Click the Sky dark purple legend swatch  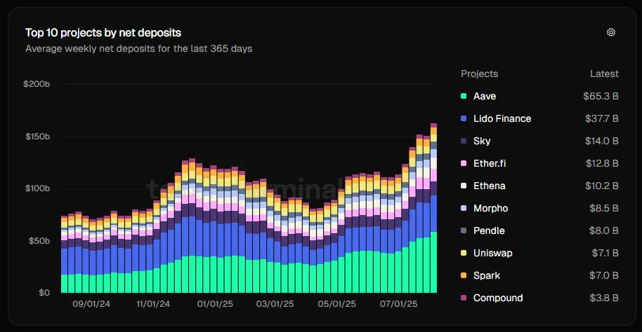(464, 141)
